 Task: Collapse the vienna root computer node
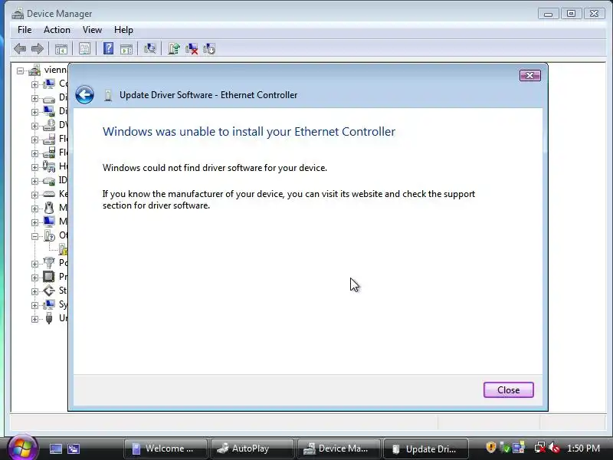(21, 71)
